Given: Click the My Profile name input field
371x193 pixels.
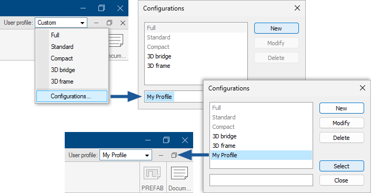Looking at the screenshot, I should [174, 97].
